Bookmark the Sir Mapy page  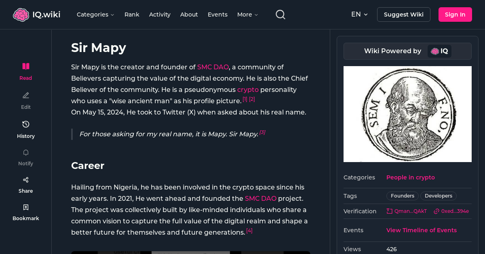tap(25, 207)
